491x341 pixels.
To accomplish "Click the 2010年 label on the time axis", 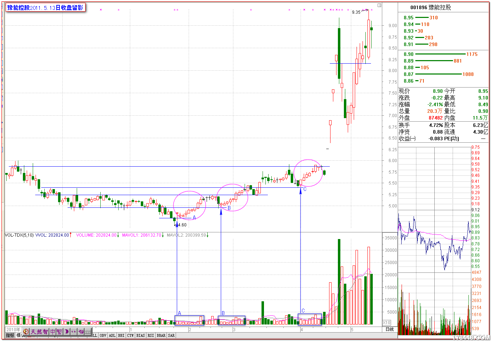I will [x=13, y=329].
